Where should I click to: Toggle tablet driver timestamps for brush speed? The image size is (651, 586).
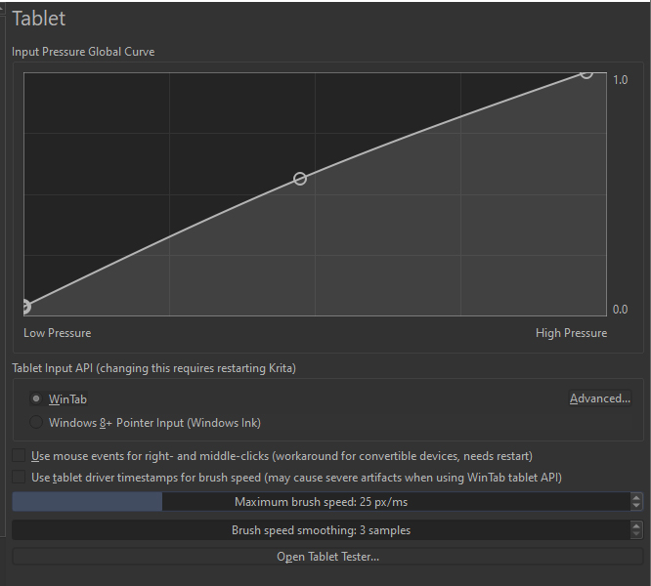point(20,478)
